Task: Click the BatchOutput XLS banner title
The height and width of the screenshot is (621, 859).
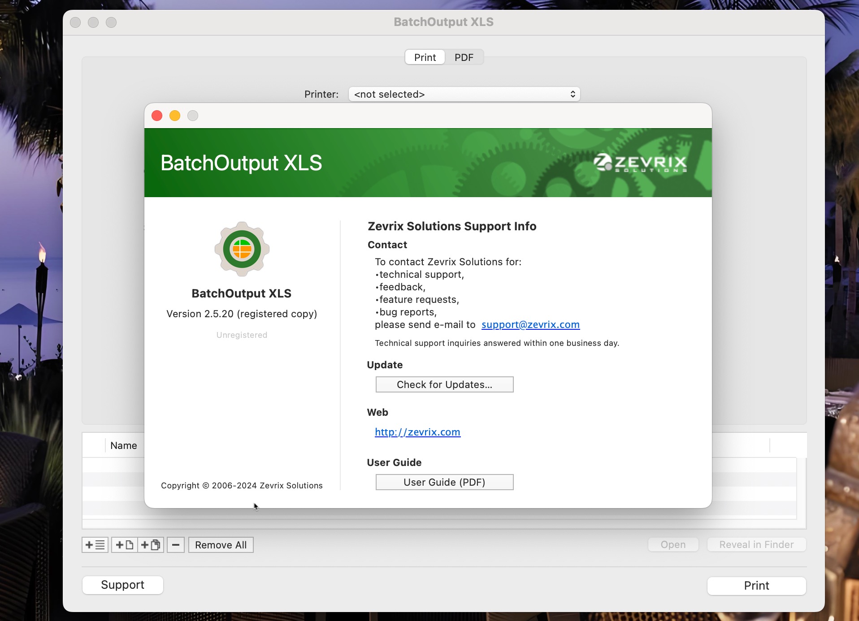Action: [241, 163]
